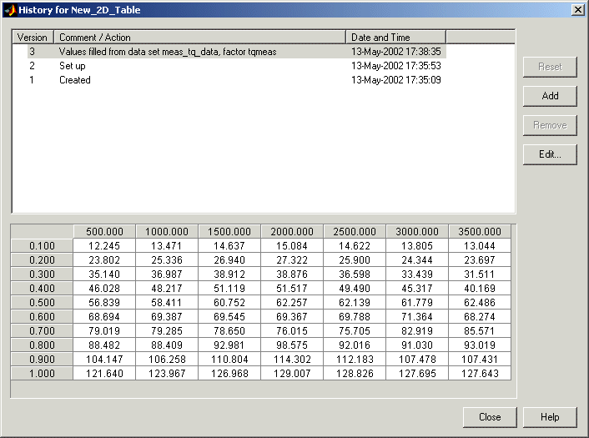Click the Version column header

click(33, 38)
